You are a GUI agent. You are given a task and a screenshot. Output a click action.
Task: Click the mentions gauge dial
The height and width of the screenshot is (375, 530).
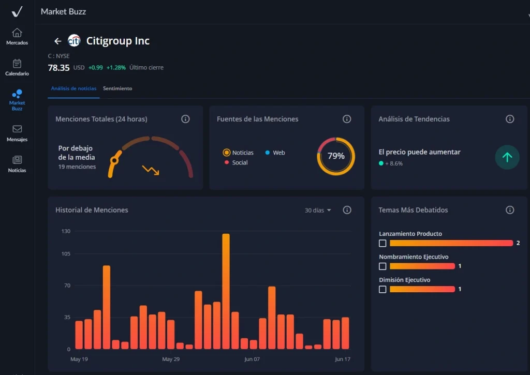coord(151,157)
